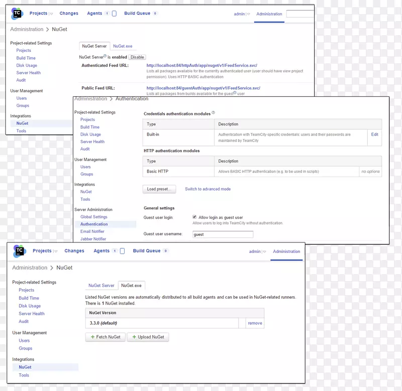Switch to the NuGet Server tab on the NuGet.exe page

click(102, 286)
